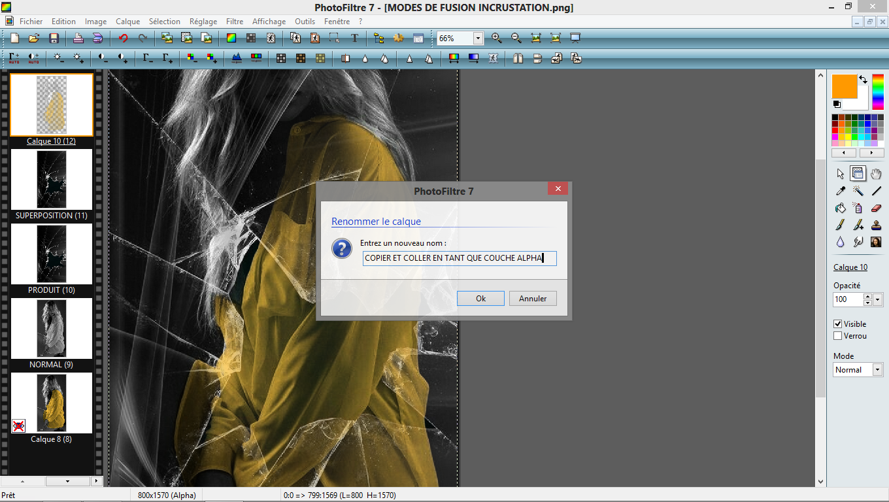889x502 pixels.
Task: Select the Calque 10 (12) layer thumbnail
Action: click(52, 105)
